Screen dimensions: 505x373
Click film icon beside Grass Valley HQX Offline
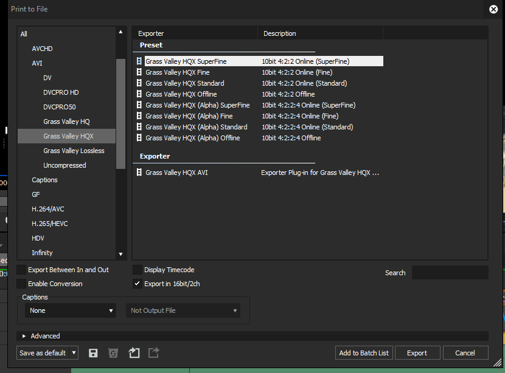139,94
